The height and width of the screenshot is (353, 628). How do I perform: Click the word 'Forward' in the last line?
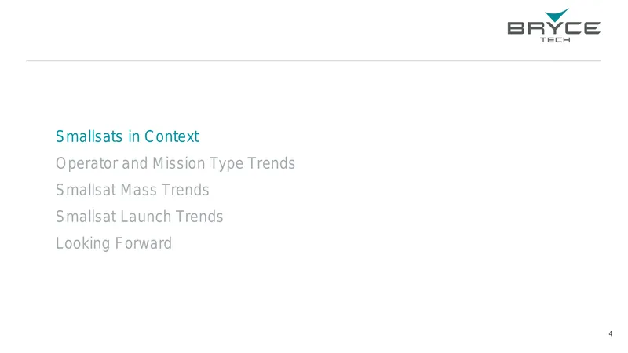144,243
